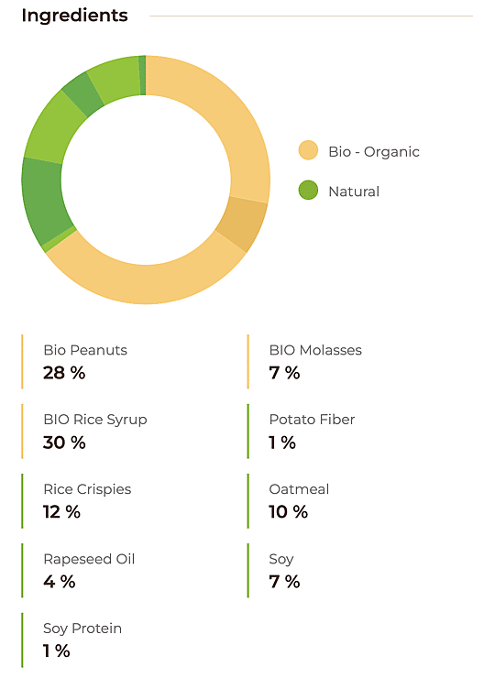Click the green Natural legend circle

tap(308, 191)
